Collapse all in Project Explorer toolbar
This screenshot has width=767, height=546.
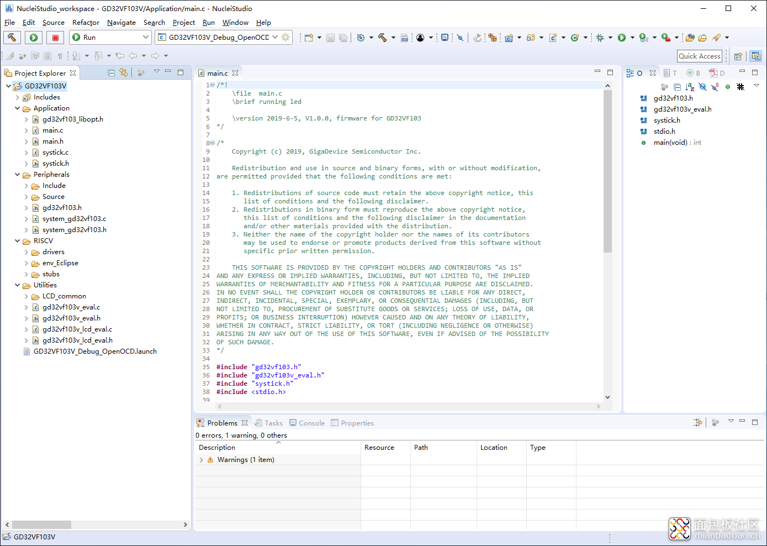pos(111,72)
